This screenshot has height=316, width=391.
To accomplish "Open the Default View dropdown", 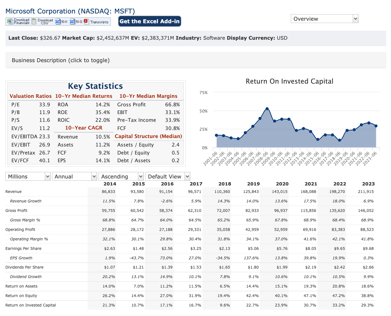I will (168, 176).
